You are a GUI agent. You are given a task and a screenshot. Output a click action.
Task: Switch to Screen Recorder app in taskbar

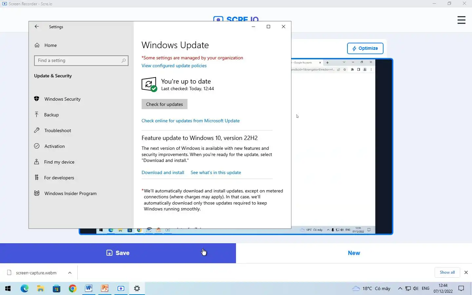[121, 288]
